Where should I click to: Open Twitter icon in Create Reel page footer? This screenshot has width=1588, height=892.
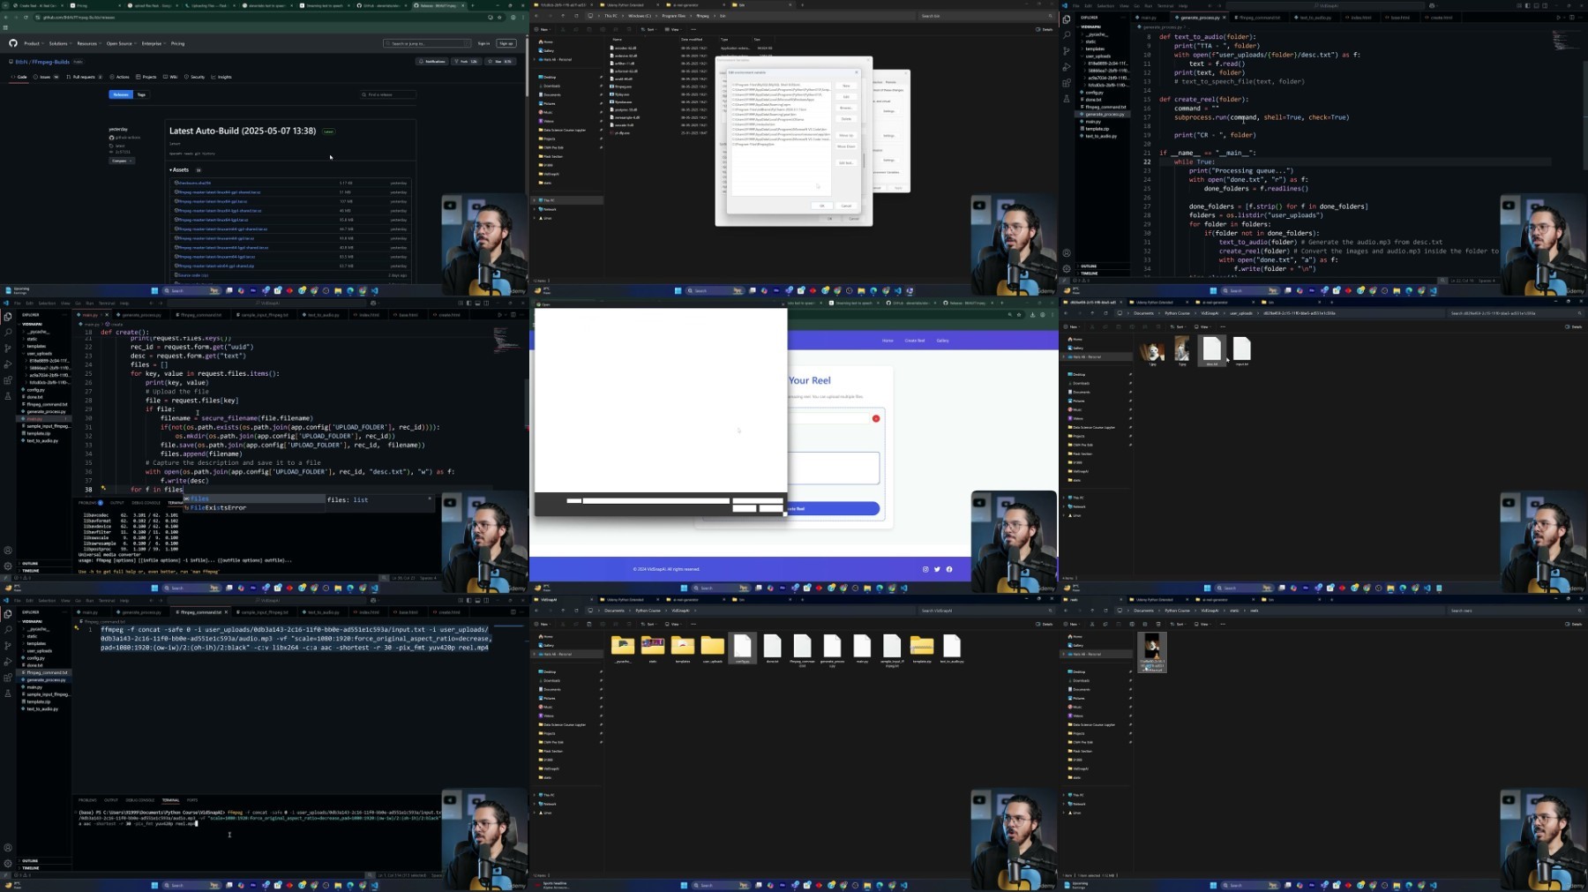tap(937, 569)
